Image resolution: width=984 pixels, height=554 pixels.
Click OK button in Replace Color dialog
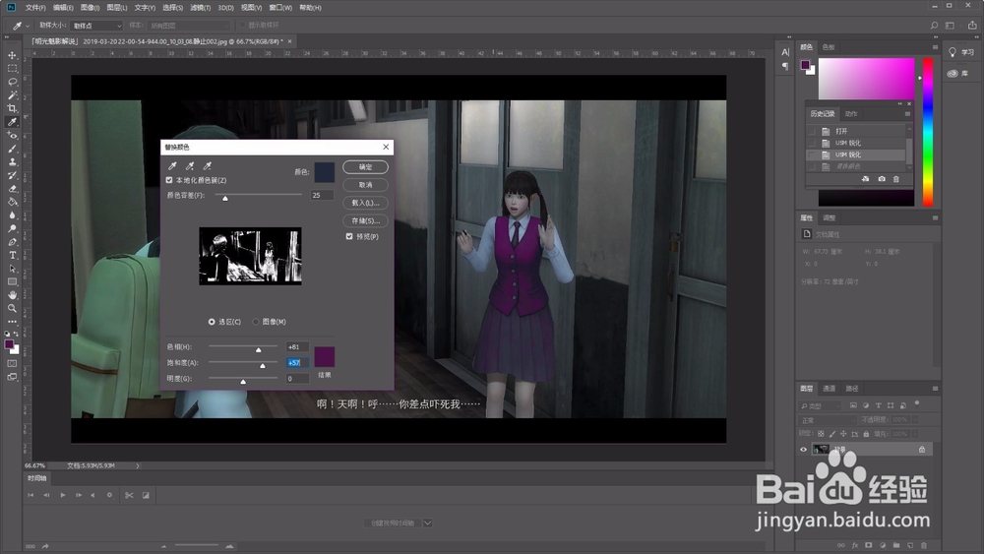[x=365, y=167]
